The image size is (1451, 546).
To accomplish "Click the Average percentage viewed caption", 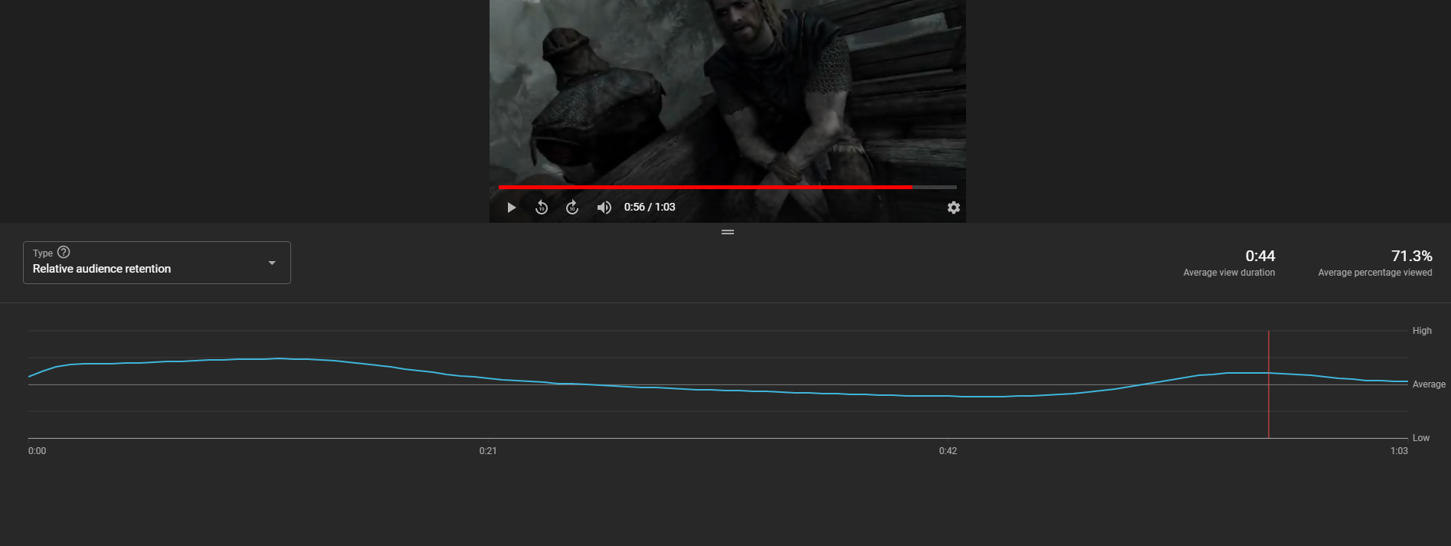I will 1374,273.
